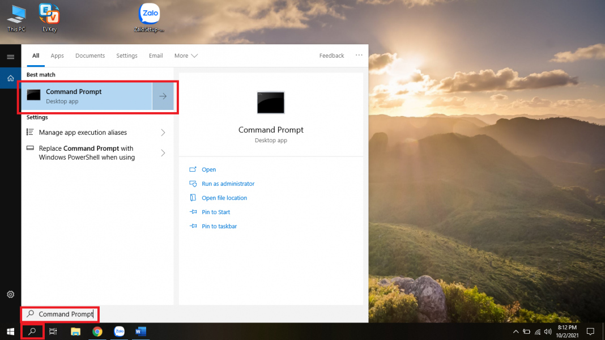
Task: Click Run as administrator
Action: (228, 184)
